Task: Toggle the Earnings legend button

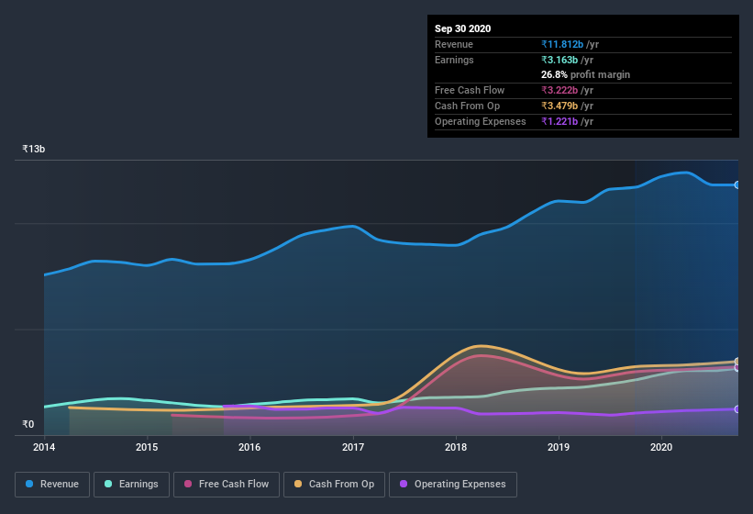Action: tap(131, 485)
